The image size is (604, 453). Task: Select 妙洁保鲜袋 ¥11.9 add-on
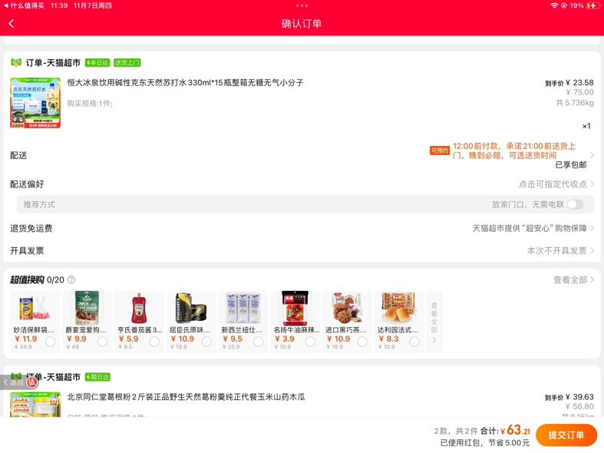[x=50, y=342]
